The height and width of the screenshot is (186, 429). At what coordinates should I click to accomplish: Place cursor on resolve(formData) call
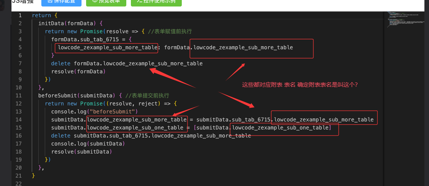[x=78, y=71]
